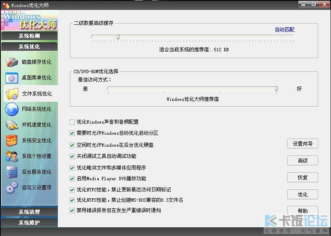The width and height of the screenshot is (331, 236).
Task: Expand the 系统维护 section
Action: [29, 222]
